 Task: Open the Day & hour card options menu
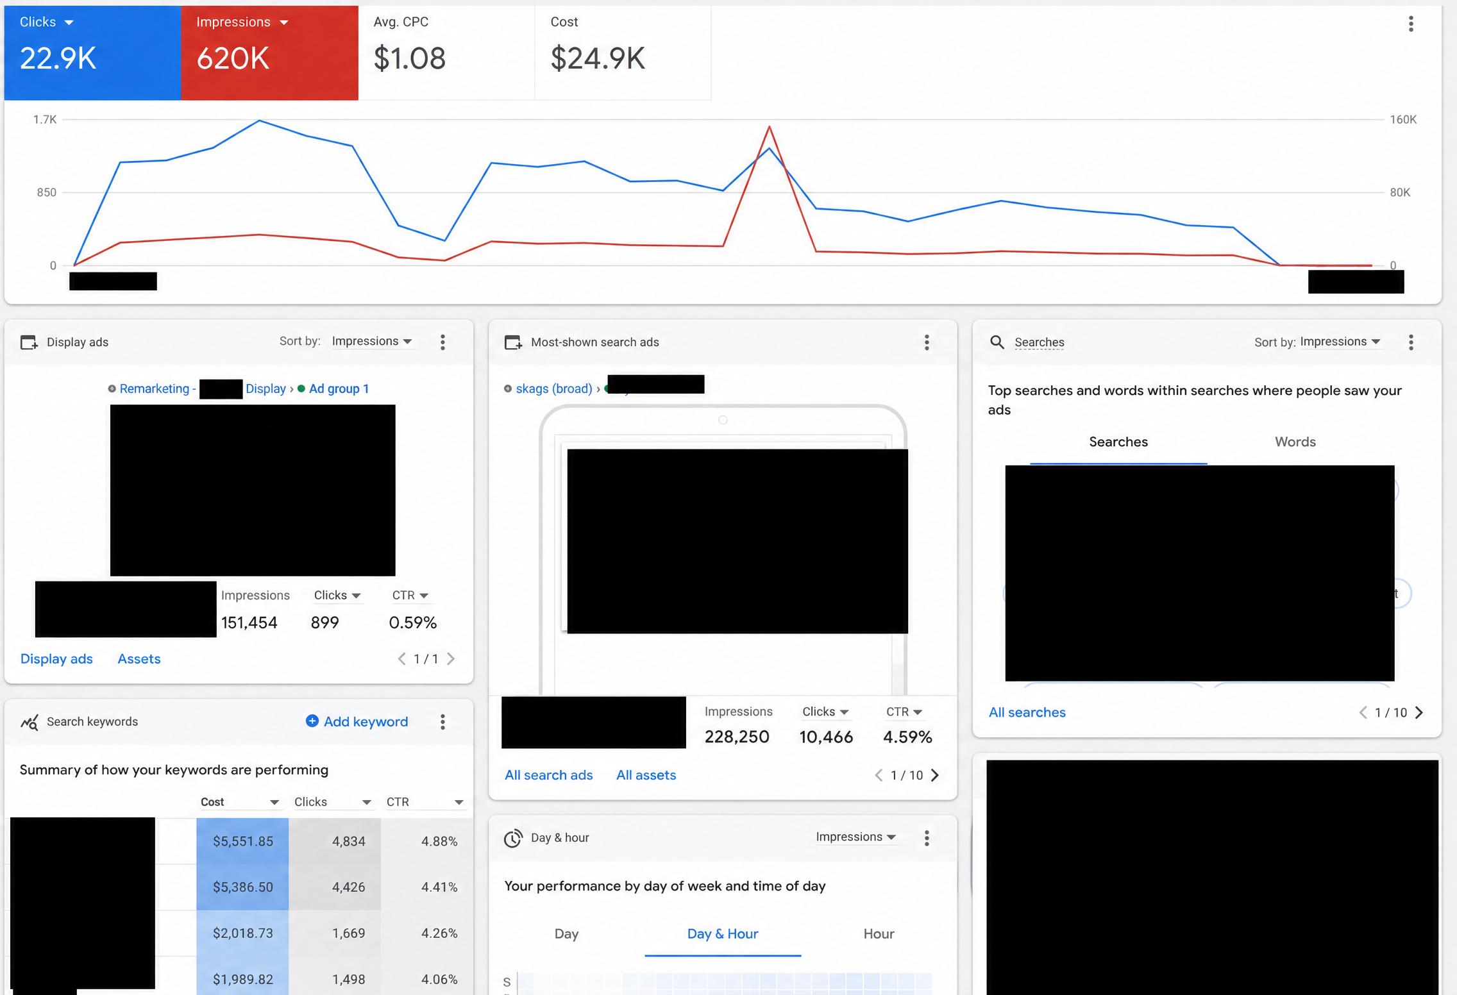point(927,838)
